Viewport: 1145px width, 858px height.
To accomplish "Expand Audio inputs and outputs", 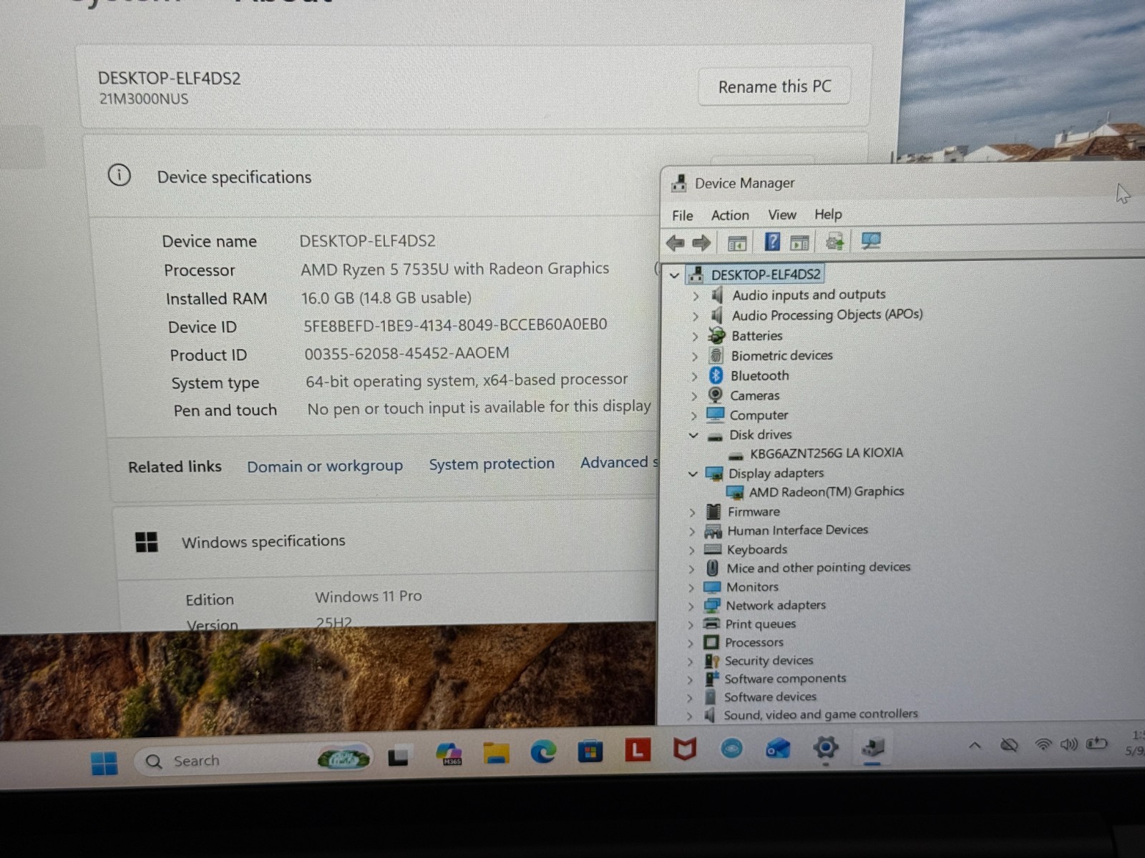I will coord(695,295).
